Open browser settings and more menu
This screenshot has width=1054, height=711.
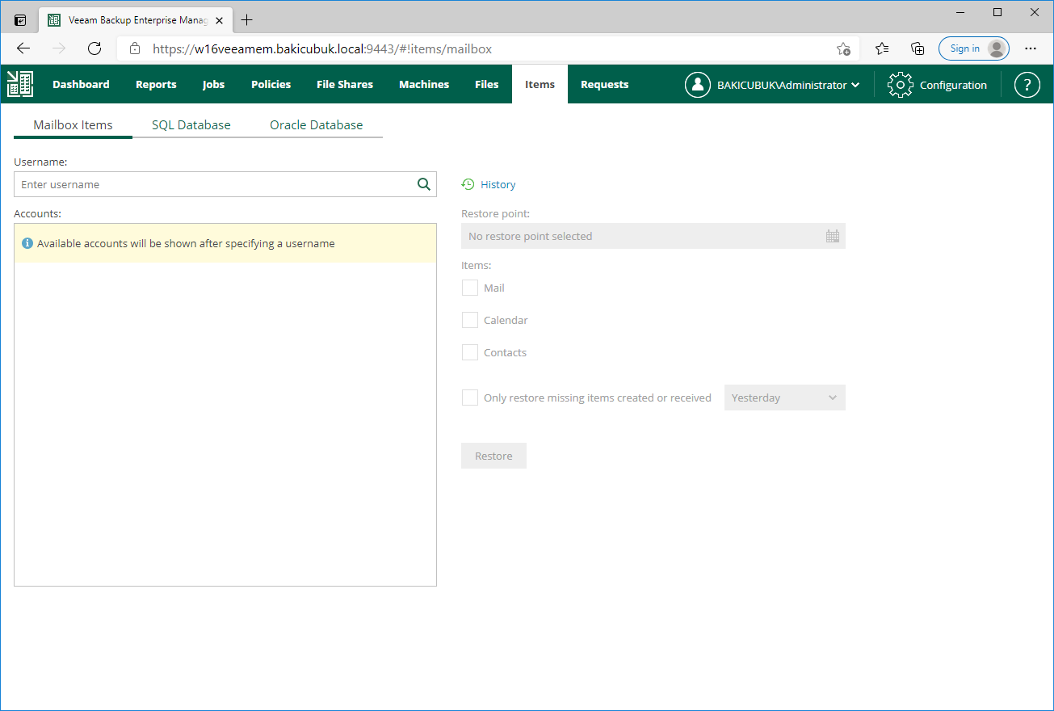pos(1031,48)
